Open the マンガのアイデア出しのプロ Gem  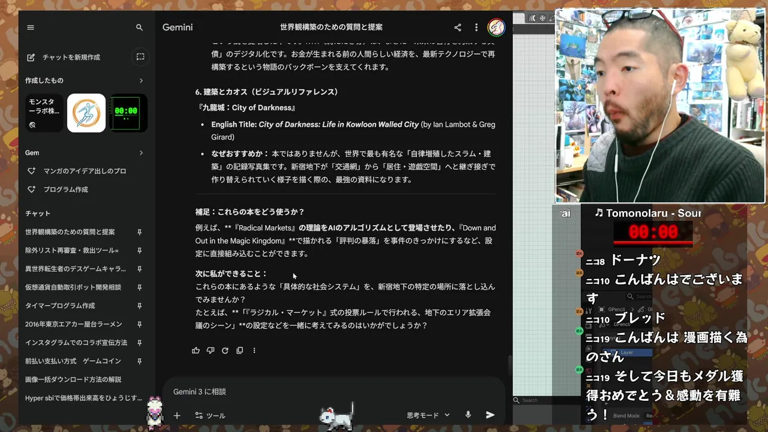[x=84, y=171]
